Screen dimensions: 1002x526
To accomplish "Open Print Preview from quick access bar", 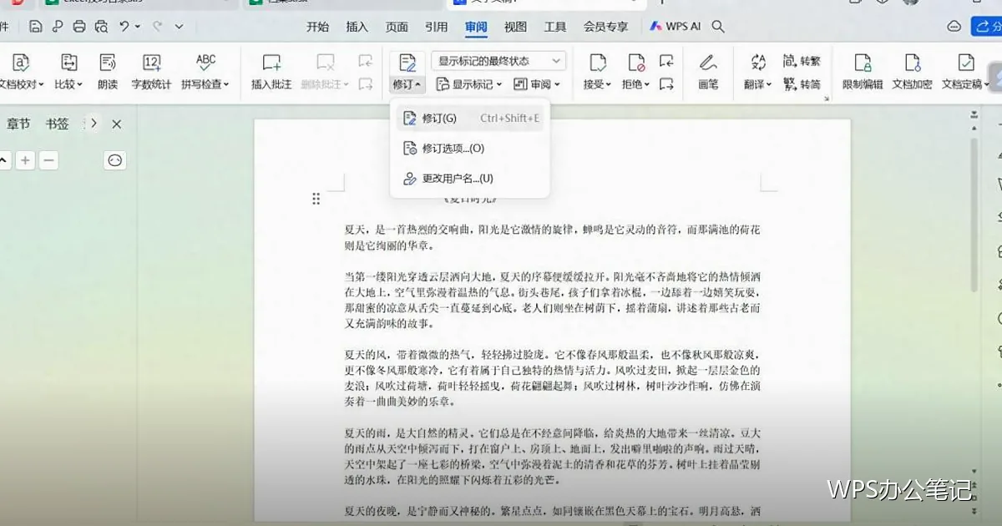I will 101,27.
